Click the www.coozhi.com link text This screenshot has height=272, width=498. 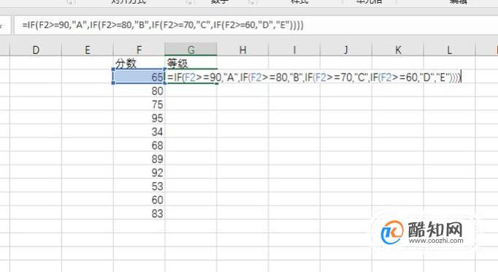[x=436, y=241]
